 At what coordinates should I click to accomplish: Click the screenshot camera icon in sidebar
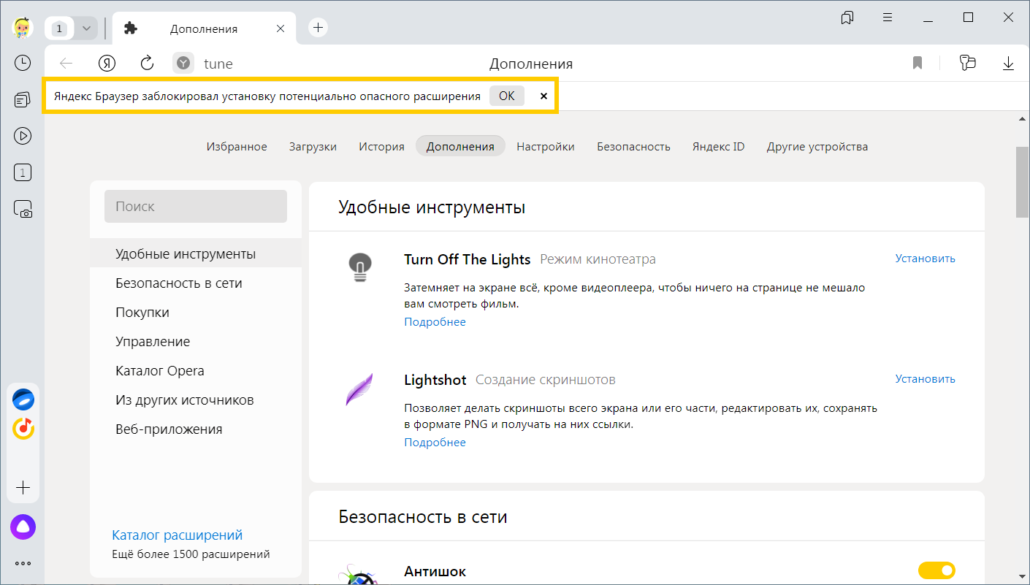pyautogui.click(x=23, y=210)
